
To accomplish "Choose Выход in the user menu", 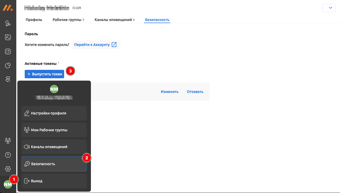I will pyautogui.click(x=54, y=181).
